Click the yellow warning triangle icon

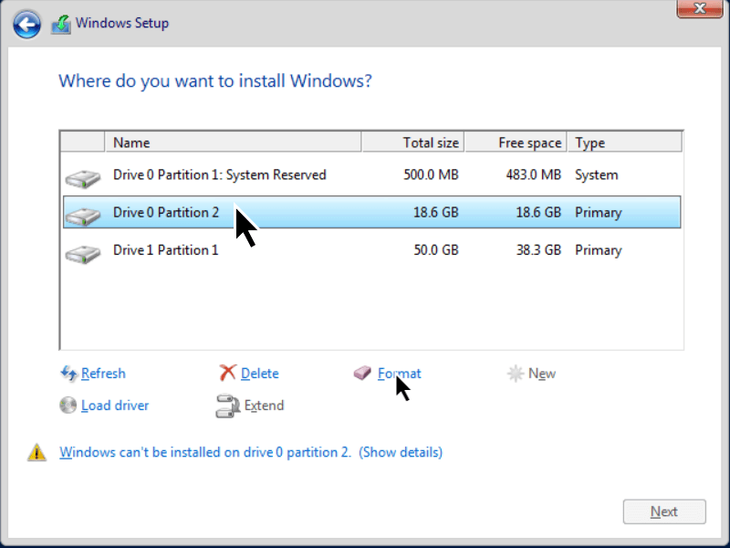36,452
